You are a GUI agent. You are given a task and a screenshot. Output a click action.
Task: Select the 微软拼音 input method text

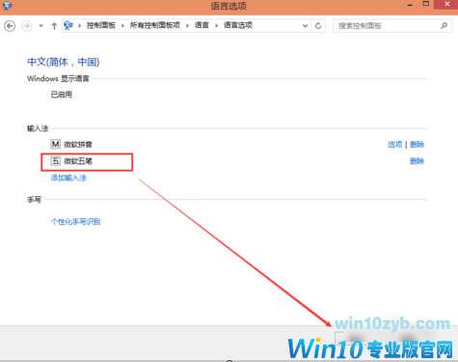point(78,144)
